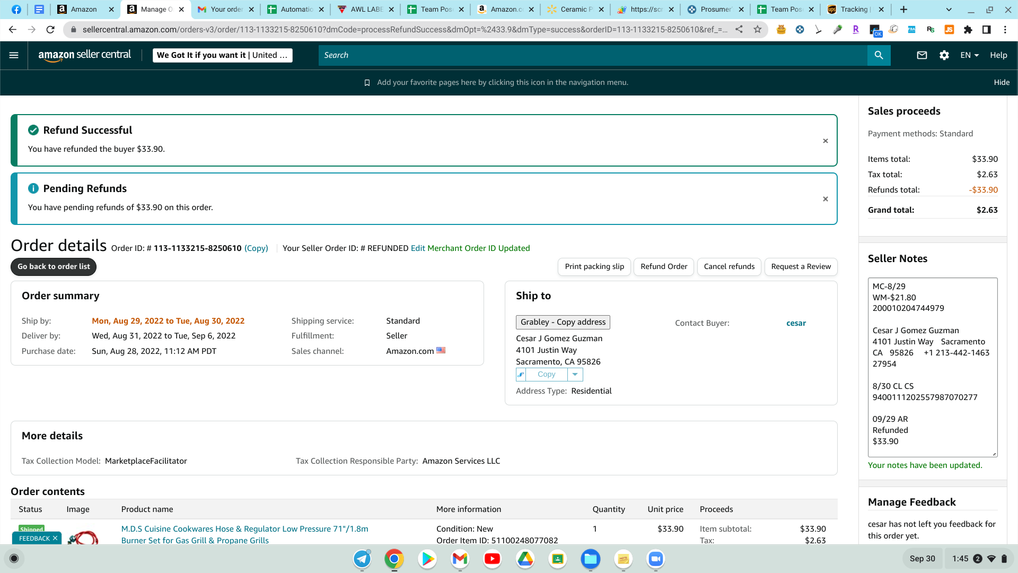Image resolution: width=1018 pixels, height=573 pixels.
Task: Click the amazon seller central logo
Action: pos(85,55)
